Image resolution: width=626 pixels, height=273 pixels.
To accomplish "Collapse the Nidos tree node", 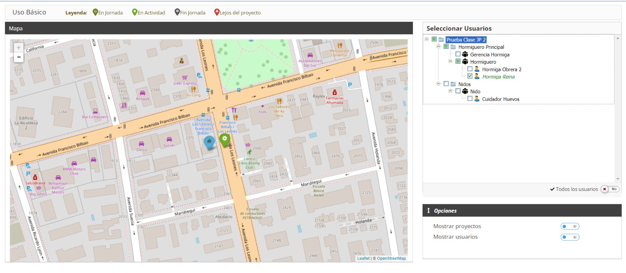I will (x=438, y=84).
